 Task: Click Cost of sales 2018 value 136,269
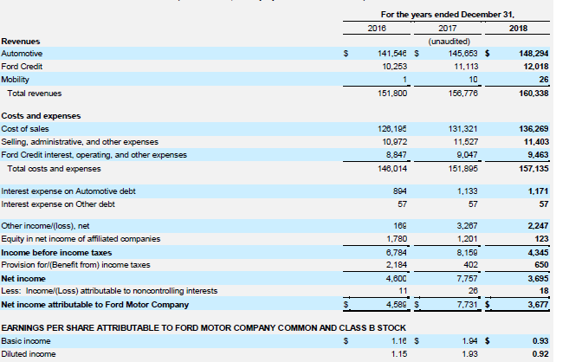(x=533, y=129)
